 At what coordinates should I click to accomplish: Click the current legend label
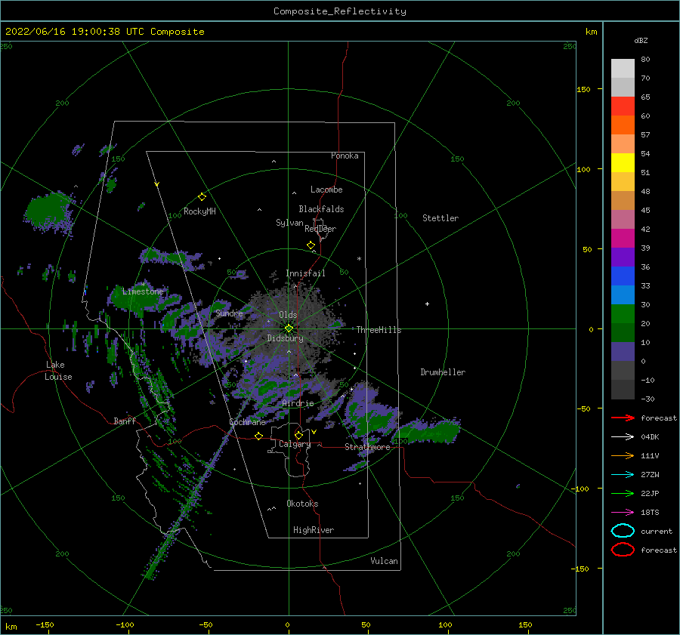click(x=657, y=531)
